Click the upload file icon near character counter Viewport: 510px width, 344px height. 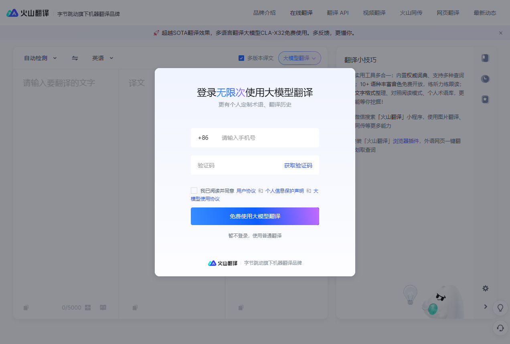tap(87, 307)
